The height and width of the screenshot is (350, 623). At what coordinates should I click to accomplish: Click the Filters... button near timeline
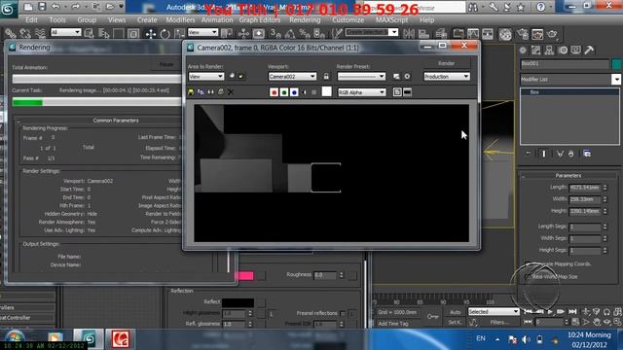point(499,322)
